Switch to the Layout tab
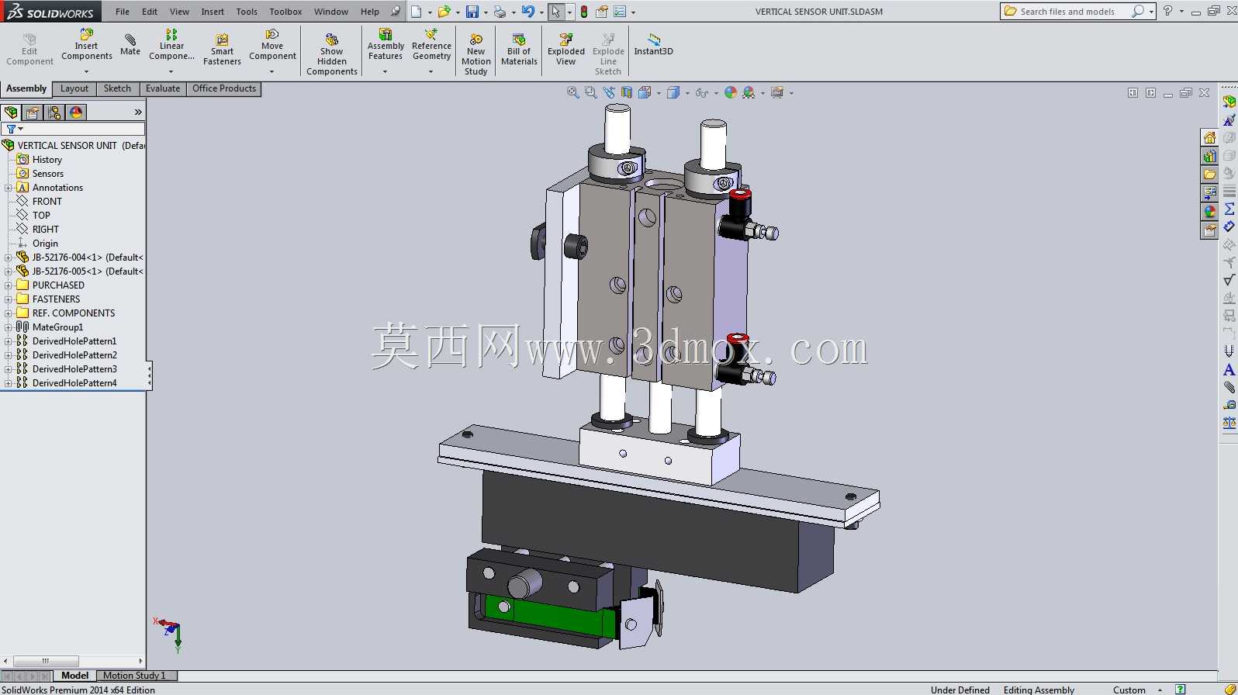Image resolution: width=1238 pixels, height=695 pixels. click(74, 88)
